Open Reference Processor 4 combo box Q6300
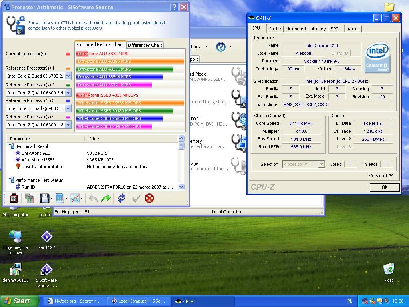 tap(39, 125)
